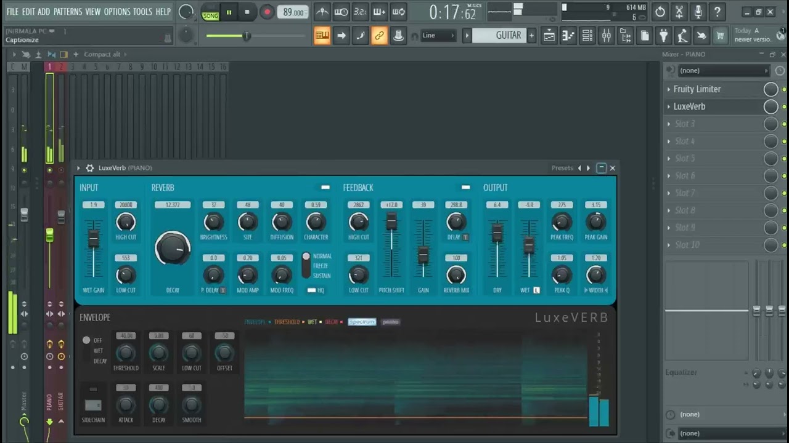Click the Presets label in LuxeVerb
This screenshot has width=789, height=443.
pyautogui.click(x=562, y=168)
